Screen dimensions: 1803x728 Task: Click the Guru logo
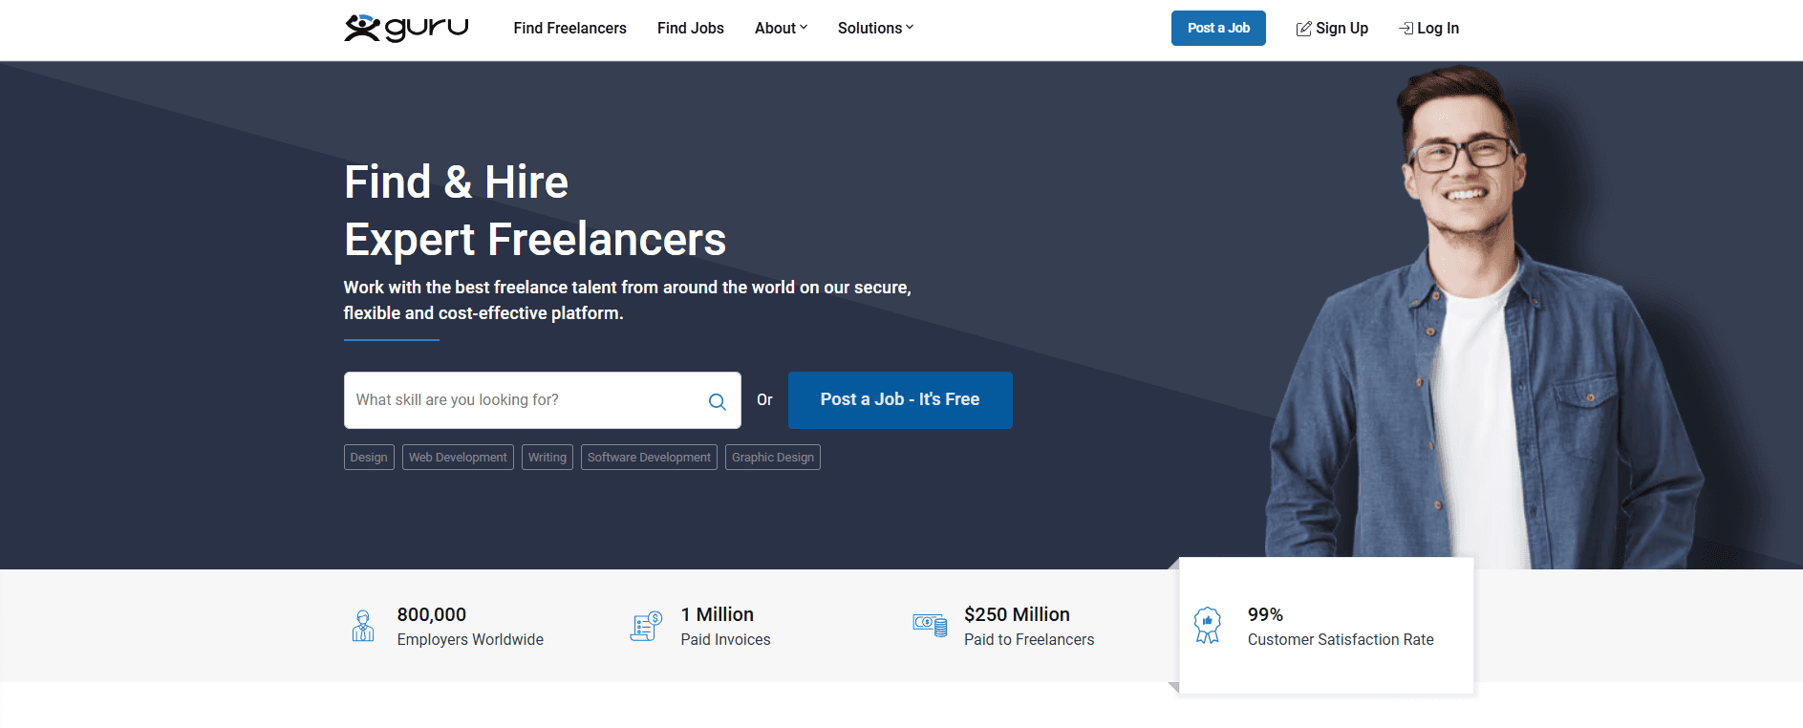(x=406, y=28)
